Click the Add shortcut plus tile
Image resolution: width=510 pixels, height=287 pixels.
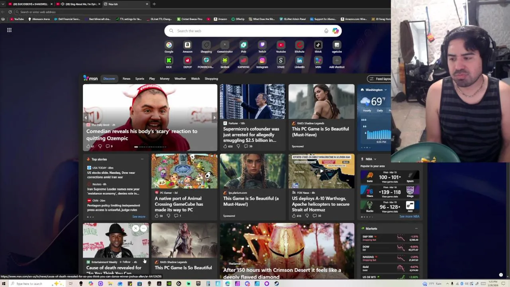point(337,63)
